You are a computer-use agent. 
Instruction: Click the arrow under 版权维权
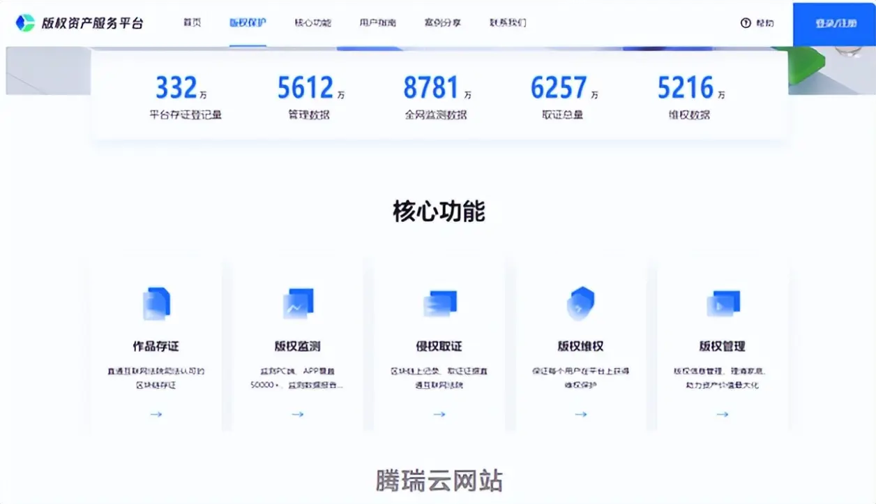581,414
